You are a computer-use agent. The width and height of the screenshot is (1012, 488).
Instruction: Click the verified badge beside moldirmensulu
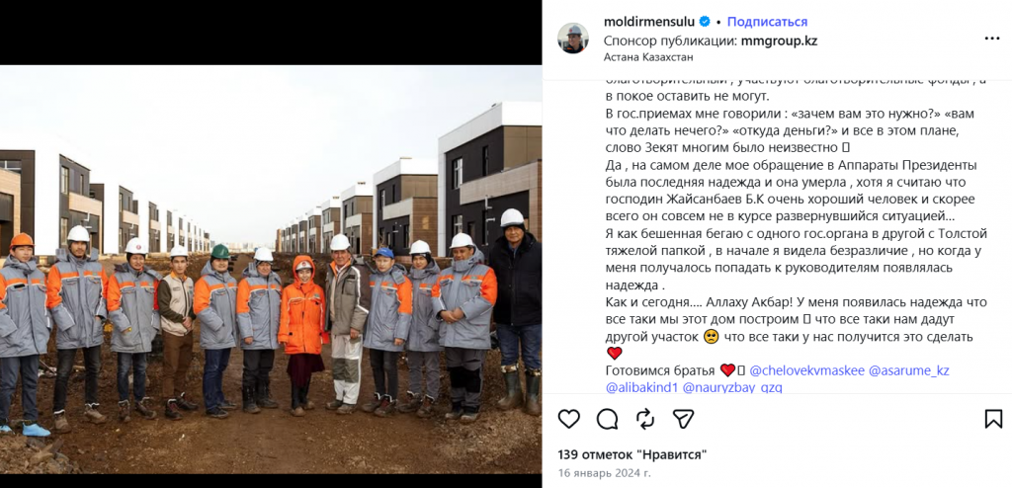(705, 22)
